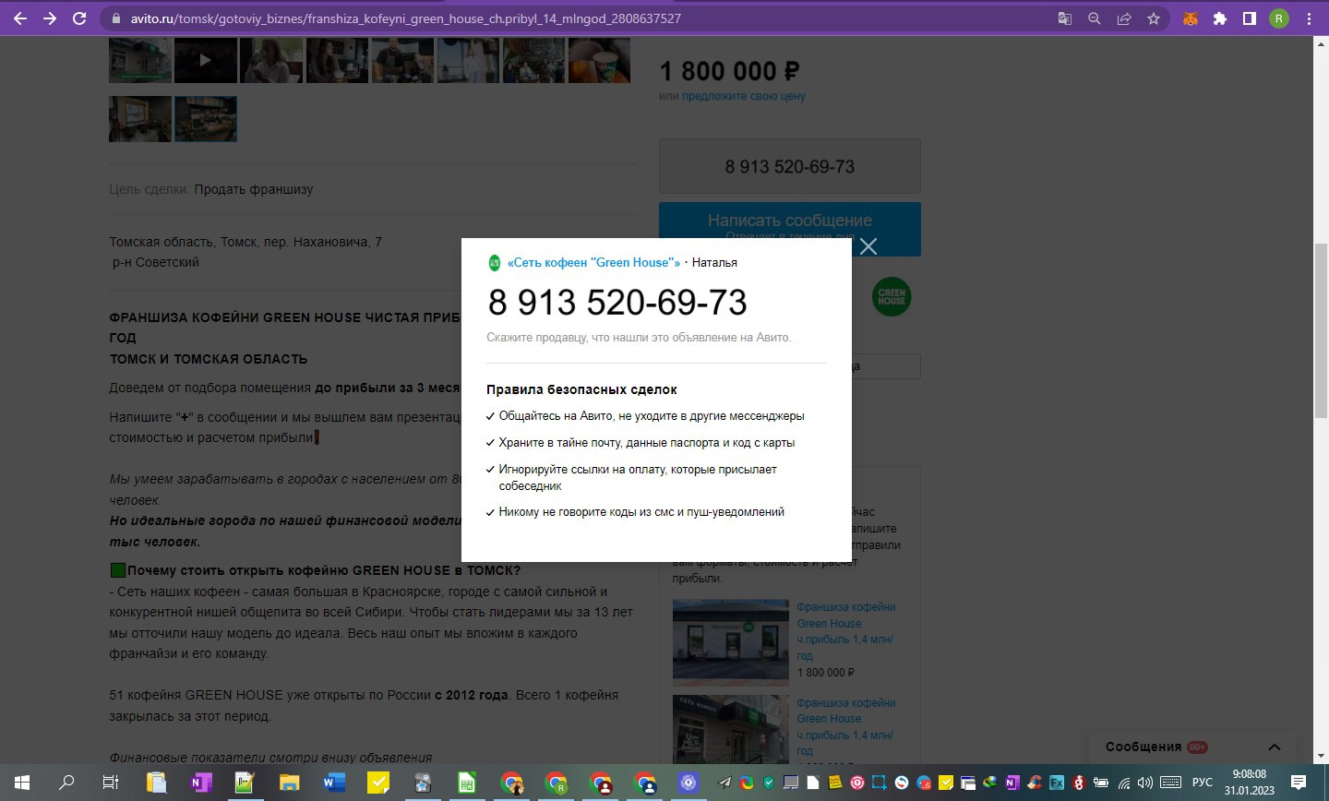Open Google Translate page icon
Image resolution: width=1329 pixels, height=801 pixels.
[1064, 18]
